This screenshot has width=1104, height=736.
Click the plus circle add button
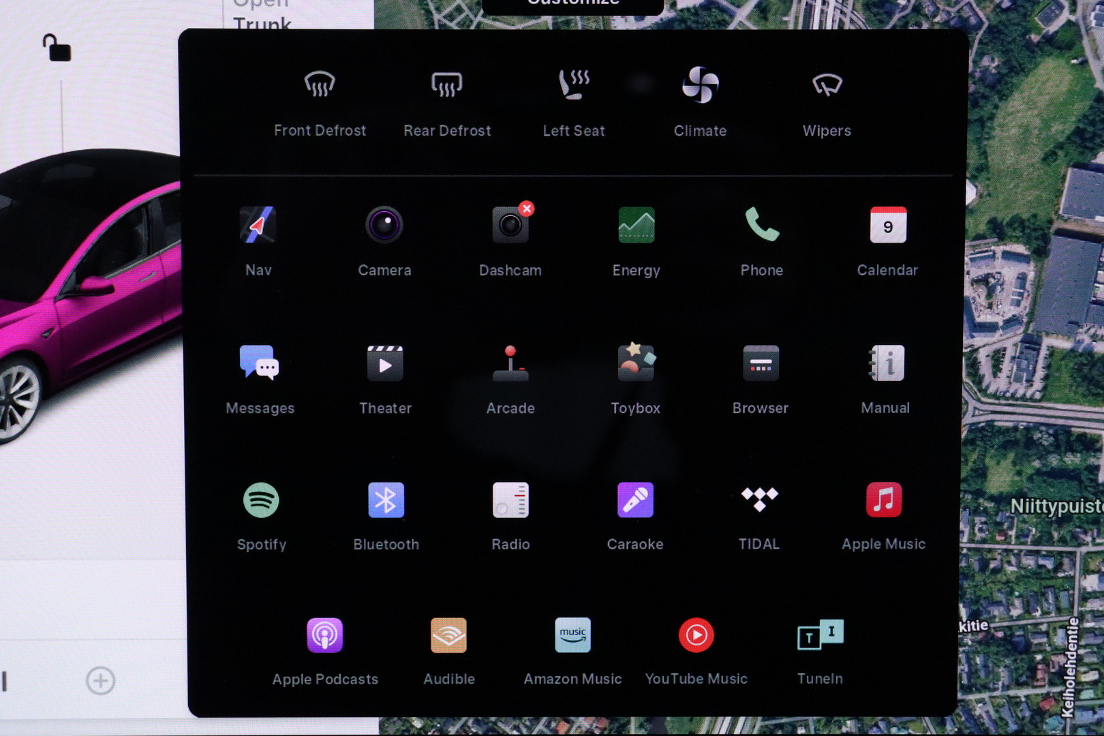click(100, 680)
